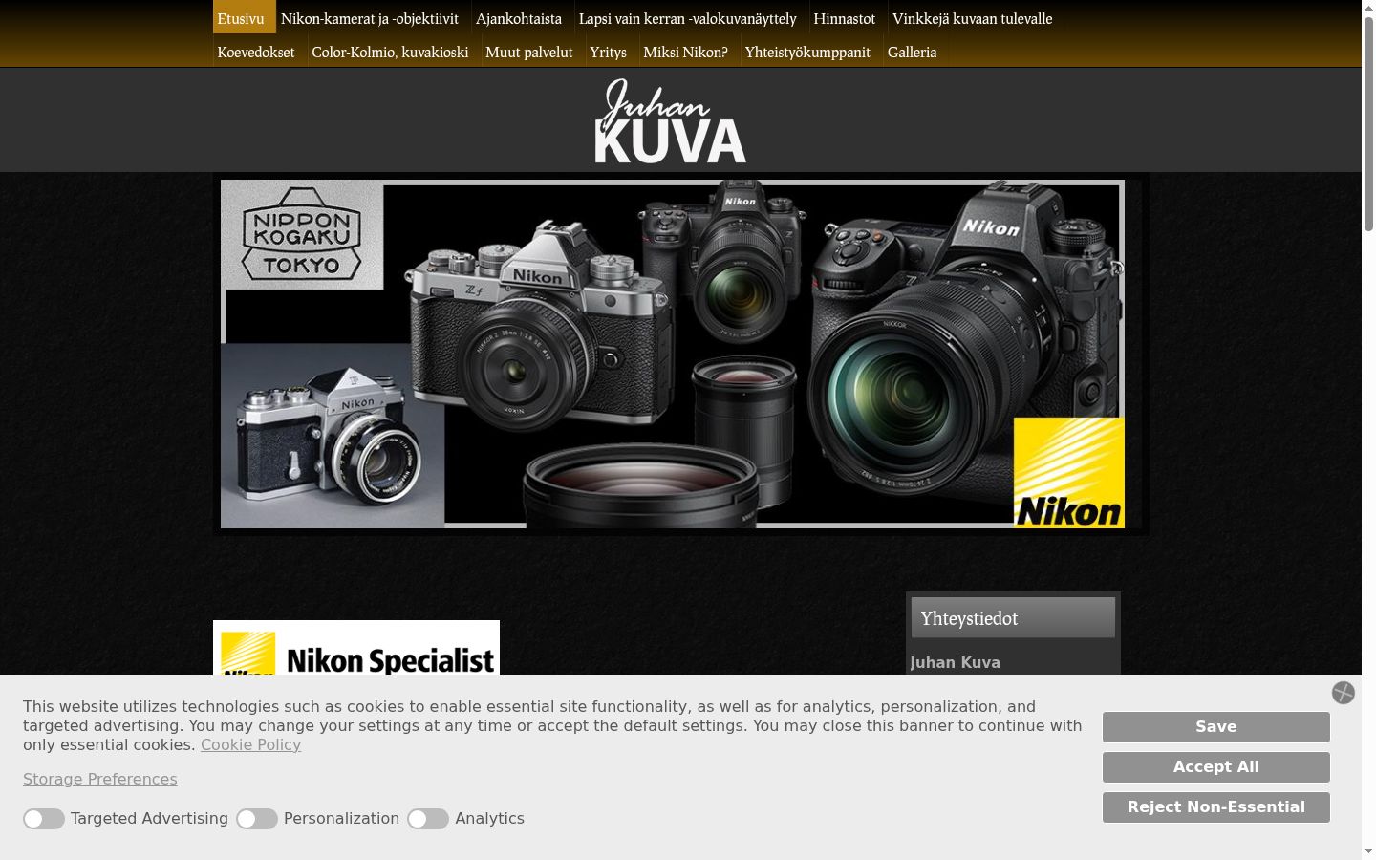Click the Juhan Kuva logo
This screenshot has width=1376, height=860.
671,120
